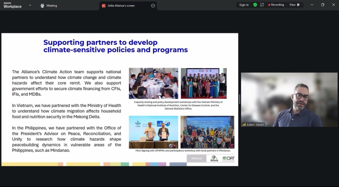339x187 pixels.
Task: Click the red Recording indicator
Action: [275, 5]
